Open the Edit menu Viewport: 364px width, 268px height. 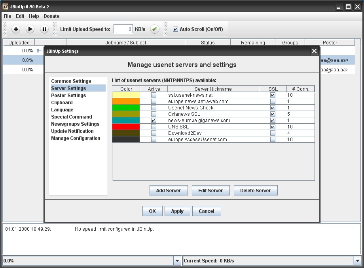tap(20, 16)
